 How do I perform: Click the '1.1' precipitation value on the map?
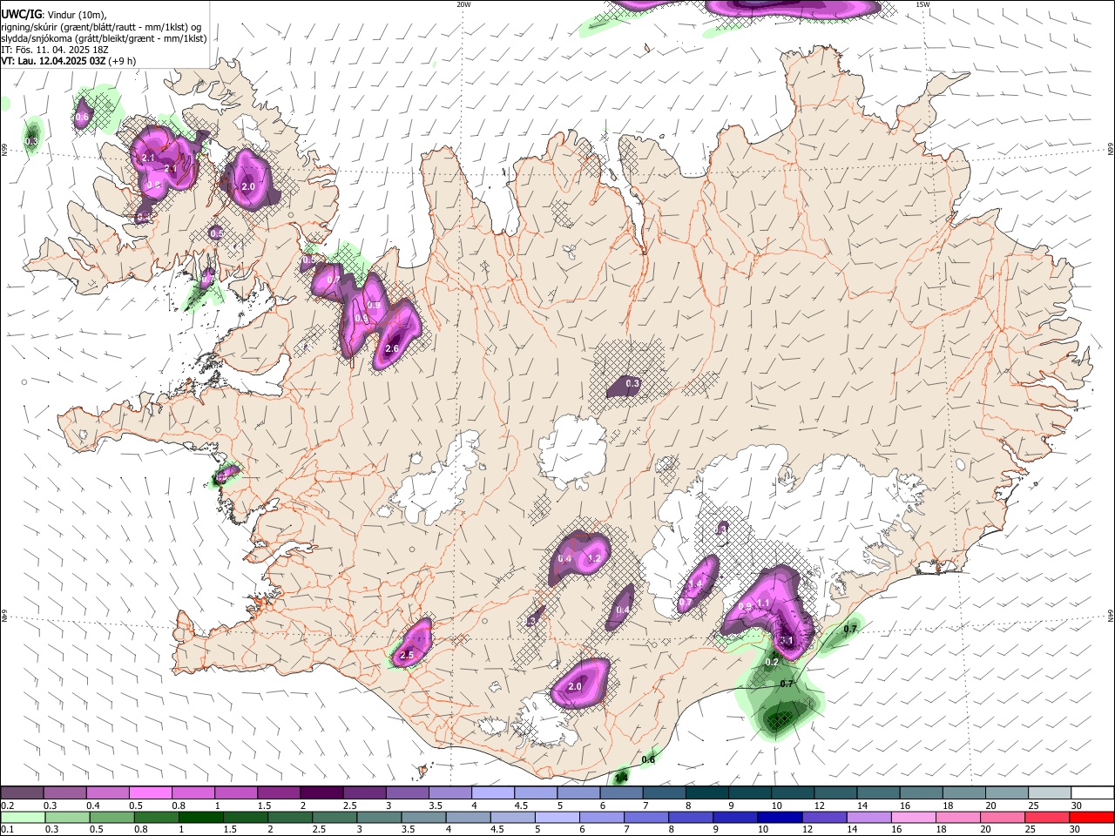763,603
